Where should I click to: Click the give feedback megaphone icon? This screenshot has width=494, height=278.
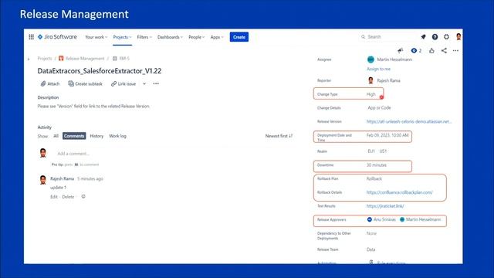(401, 50)
